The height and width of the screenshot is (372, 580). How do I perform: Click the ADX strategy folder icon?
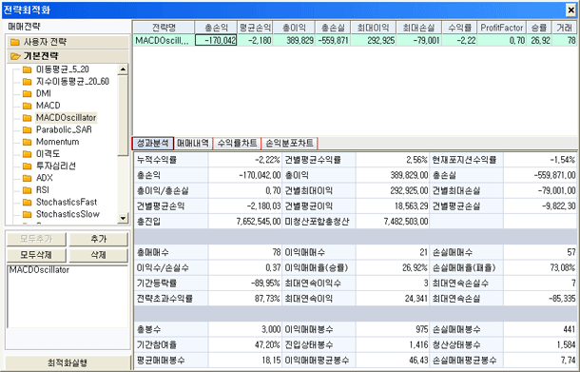click(27, 179)
